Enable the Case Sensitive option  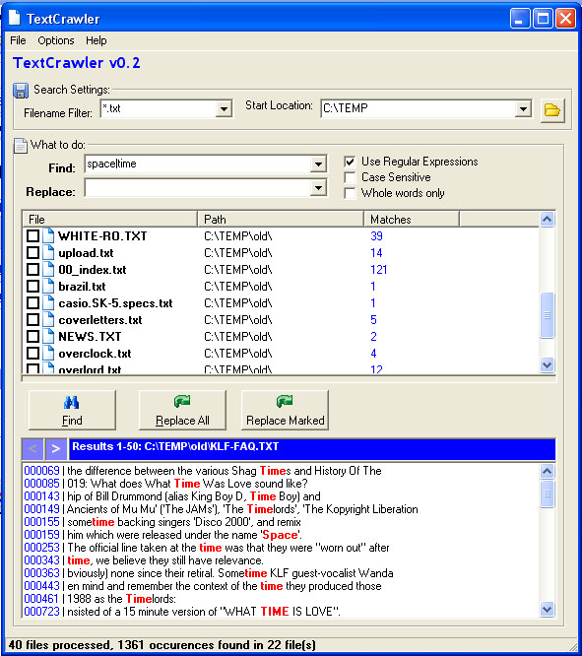[x=350, y=177]
